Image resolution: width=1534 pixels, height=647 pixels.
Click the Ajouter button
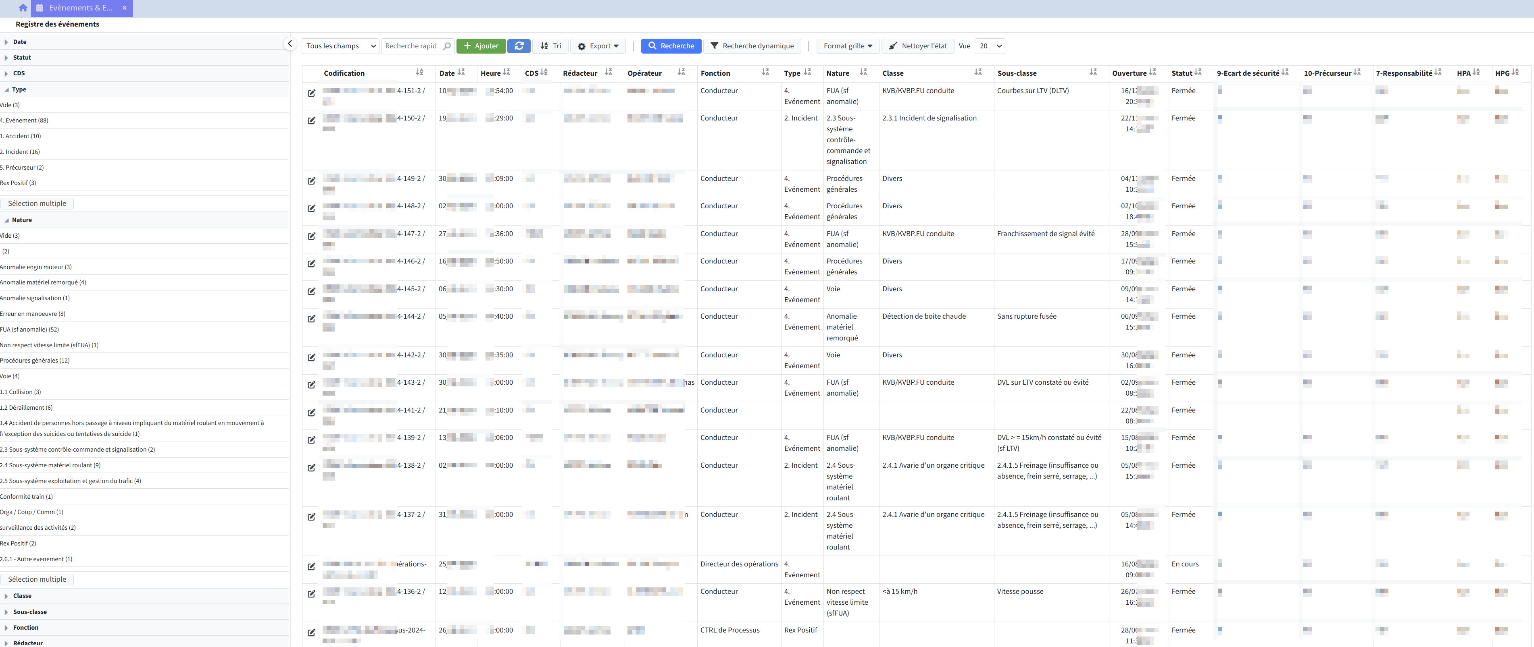tap(481, 46)
